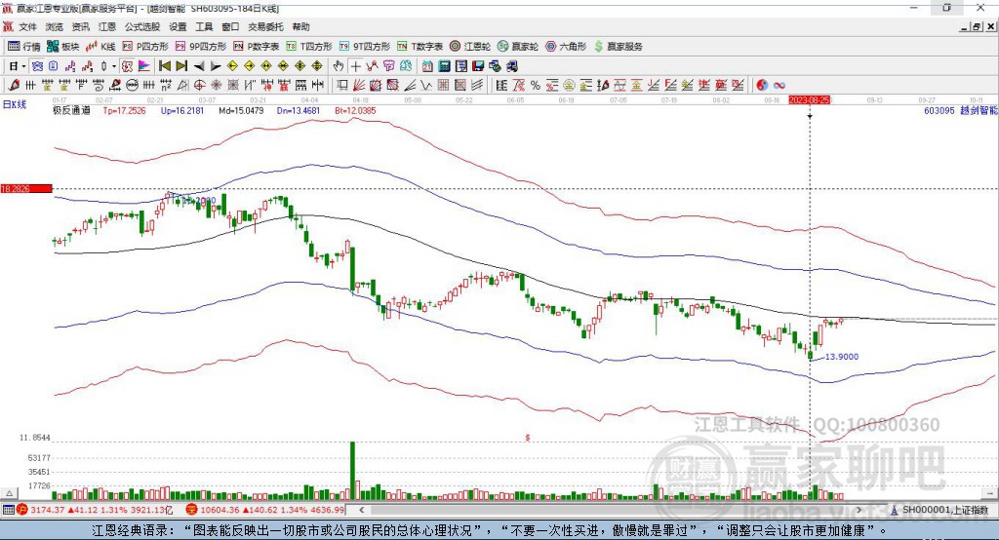Viewport: 999px width, 540px height.
Task: Expand the candlestick style dropdown arrow
Action: coord(113,66)
